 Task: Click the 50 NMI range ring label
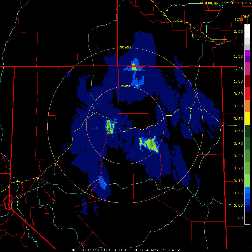125,86
